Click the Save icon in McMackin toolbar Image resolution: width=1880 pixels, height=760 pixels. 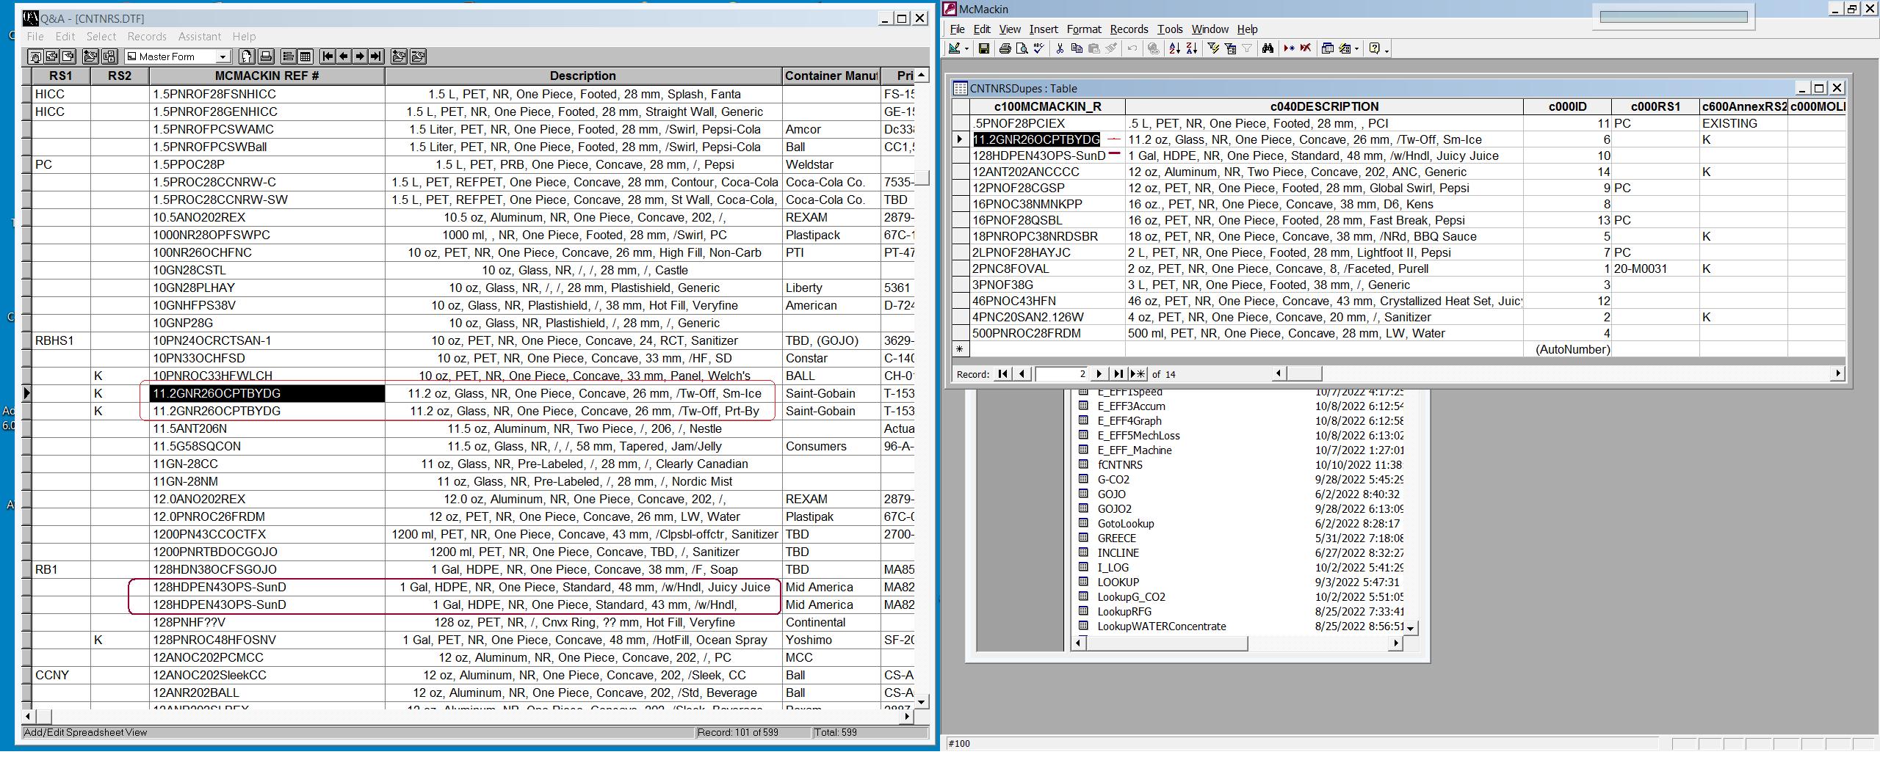[x=984, y=48]
